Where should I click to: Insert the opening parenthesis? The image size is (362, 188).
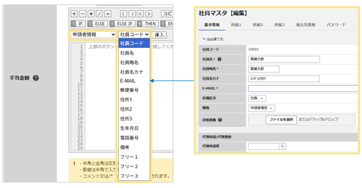point(124,14)
